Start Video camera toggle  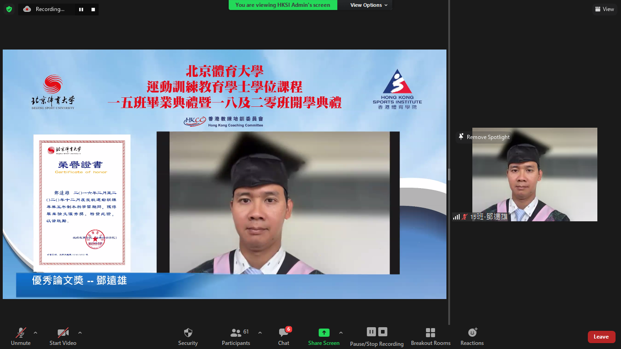pos(63,337)
